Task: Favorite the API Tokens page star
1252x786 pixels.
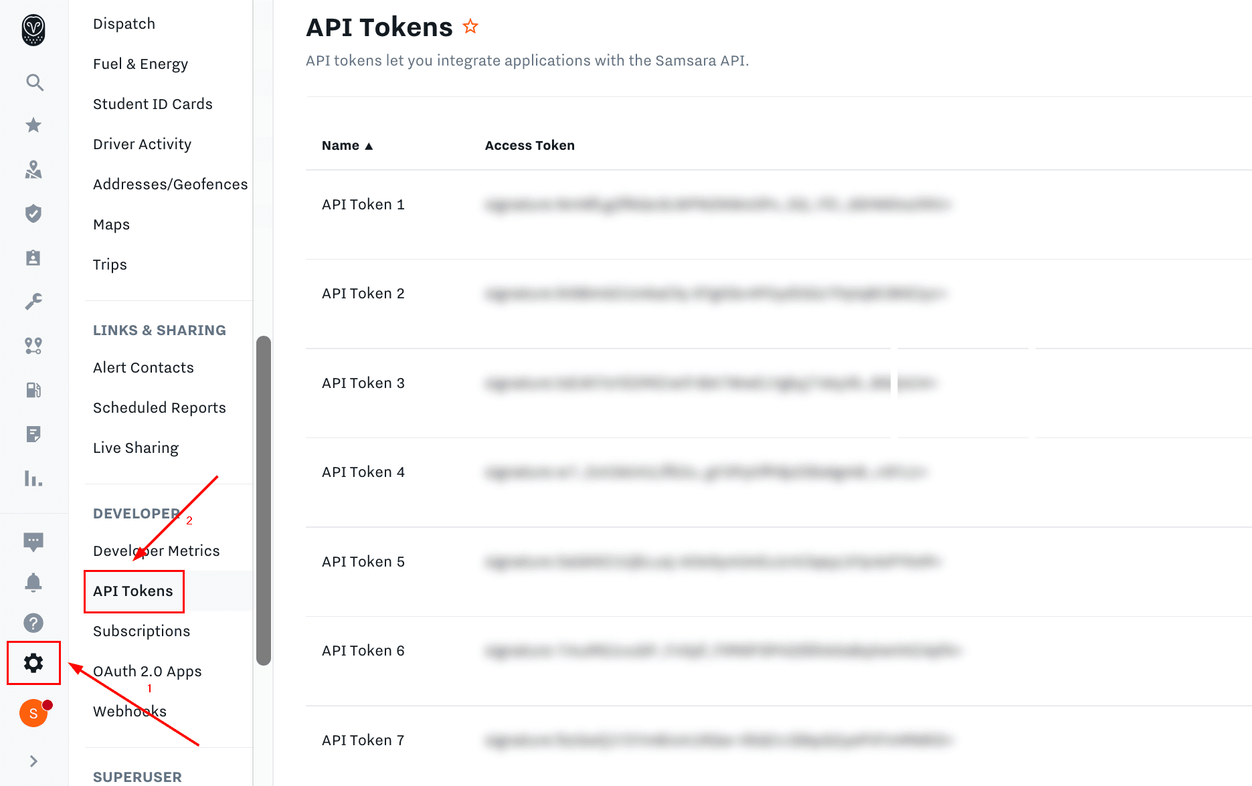Action: coord(471,27)
